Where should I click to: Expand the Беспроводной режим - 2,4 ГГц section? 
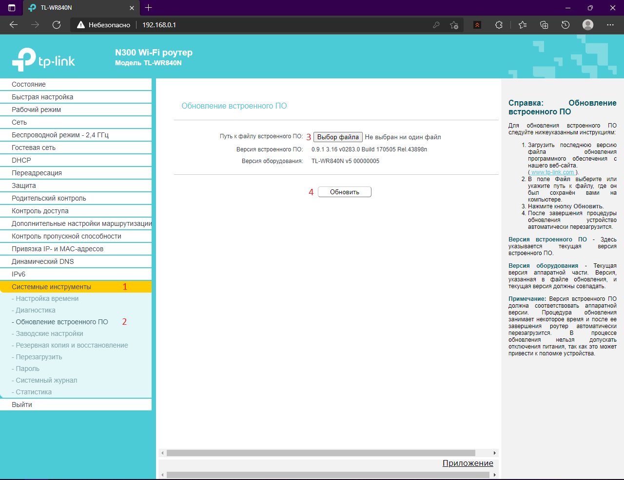point(60,135)
